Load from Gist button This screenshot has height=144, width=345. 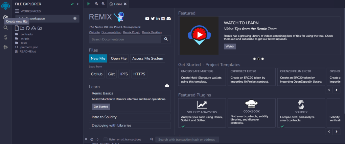pos(111,74)
